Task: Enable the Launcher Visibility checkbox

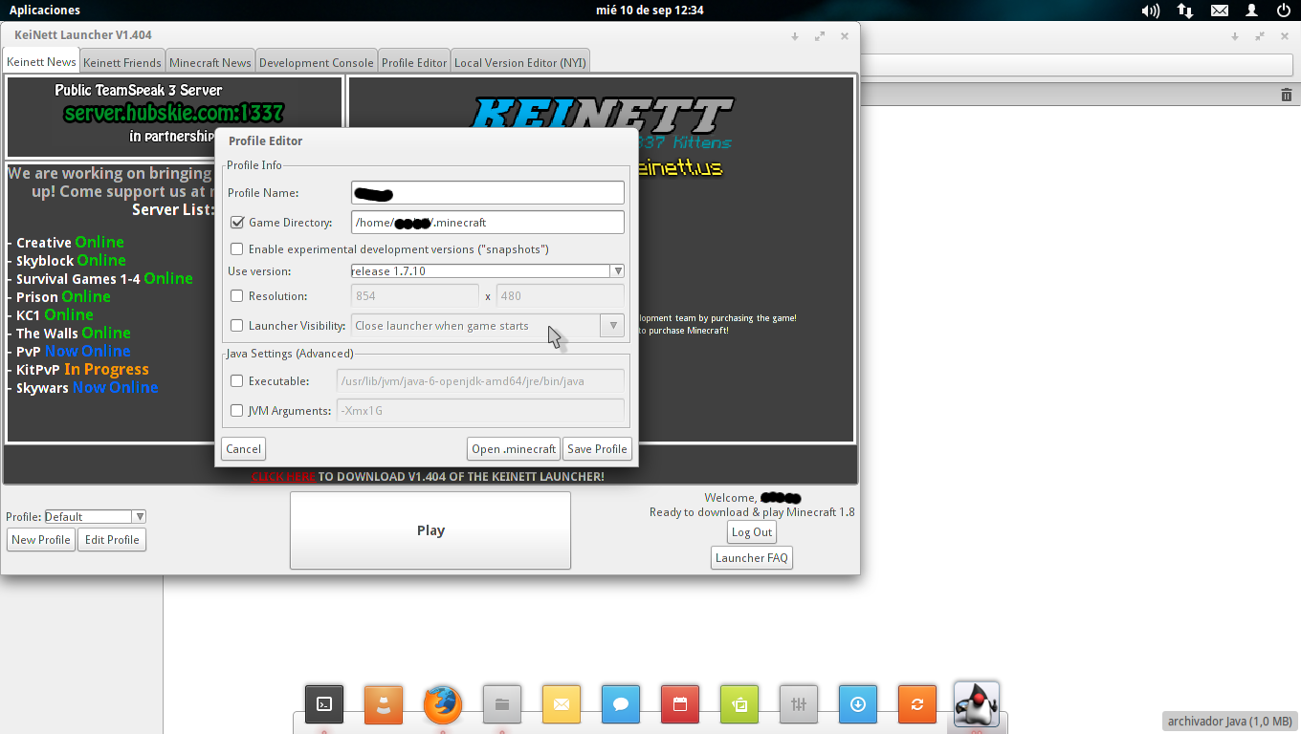Action: point(237,326)
